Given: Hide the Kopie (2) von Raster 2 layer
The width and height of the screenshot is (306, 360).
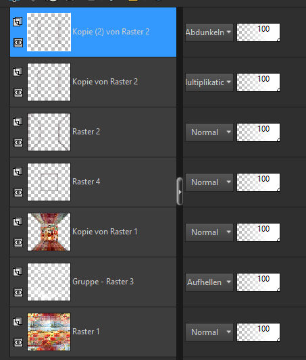Looking at the screenshot, I should coord(18,43).
